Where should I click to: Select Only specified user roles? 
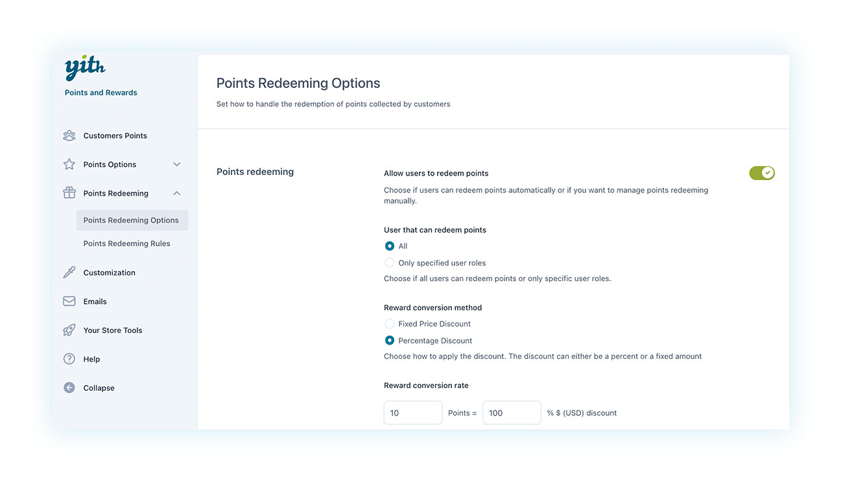click(389, 262)
